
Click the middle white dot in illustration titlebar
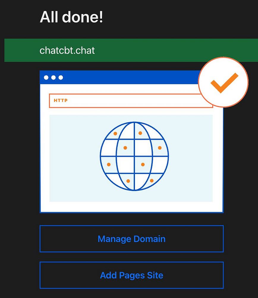(x=54, y=77)
